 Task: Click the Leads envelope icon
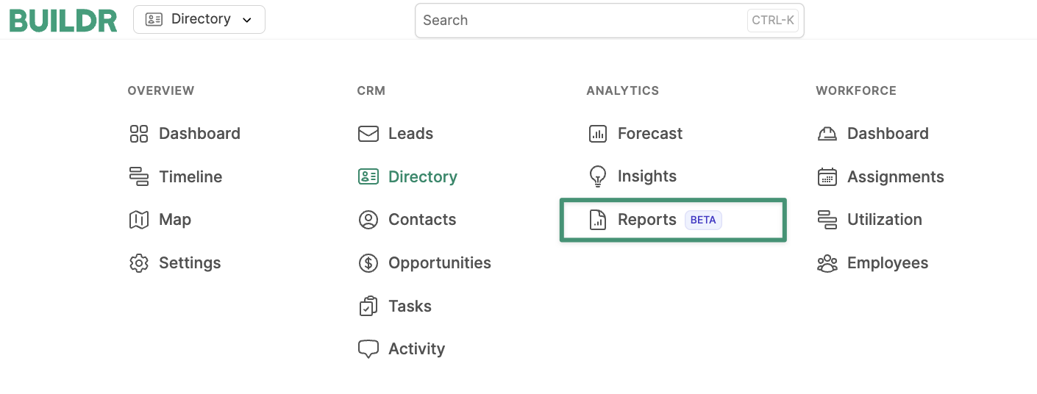tap(368, 134)
